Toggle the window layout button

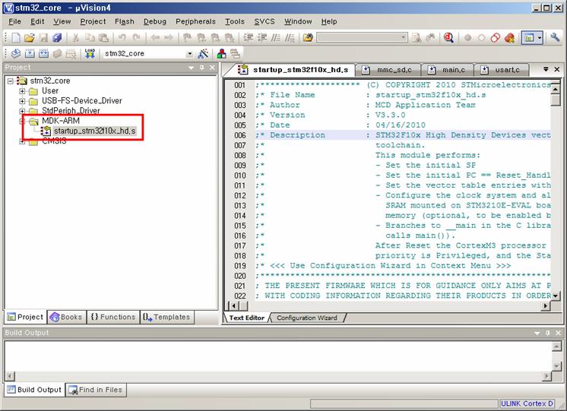pos(529,37)
